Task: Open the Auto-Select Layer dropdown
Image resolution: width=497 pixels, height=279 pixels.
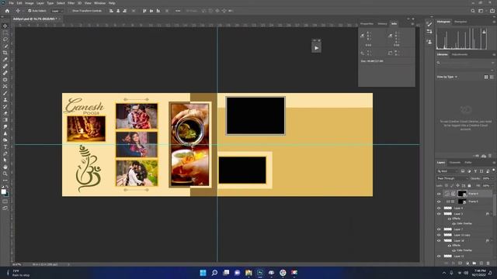Action: pos(57,11)
